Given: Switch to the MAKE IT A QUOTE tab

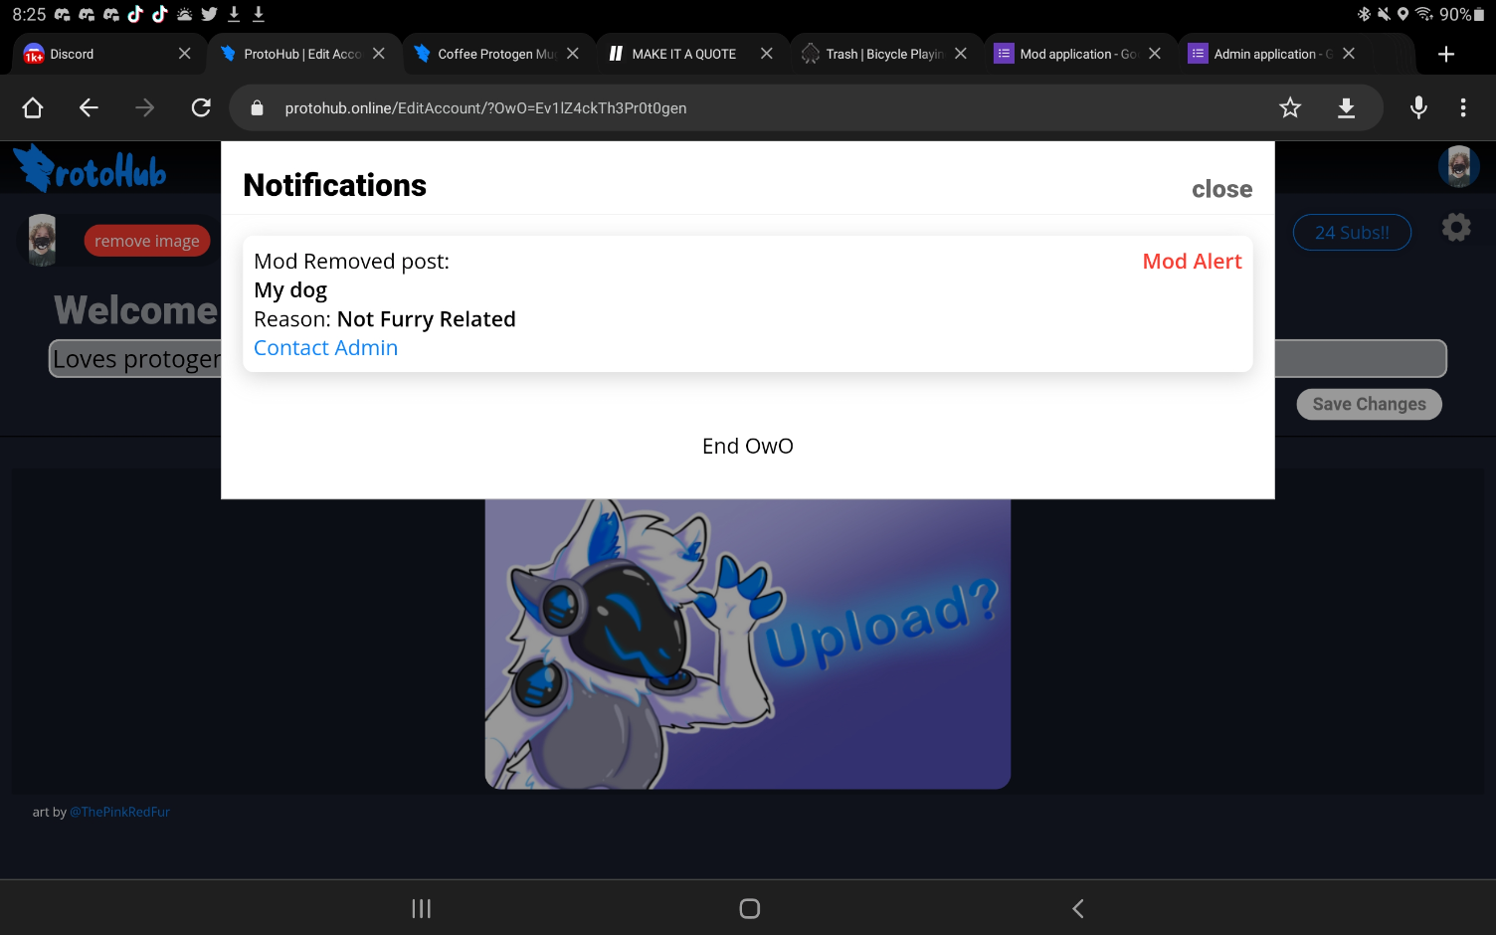Looking at the screenshot, I should click(x=683, y=54).
